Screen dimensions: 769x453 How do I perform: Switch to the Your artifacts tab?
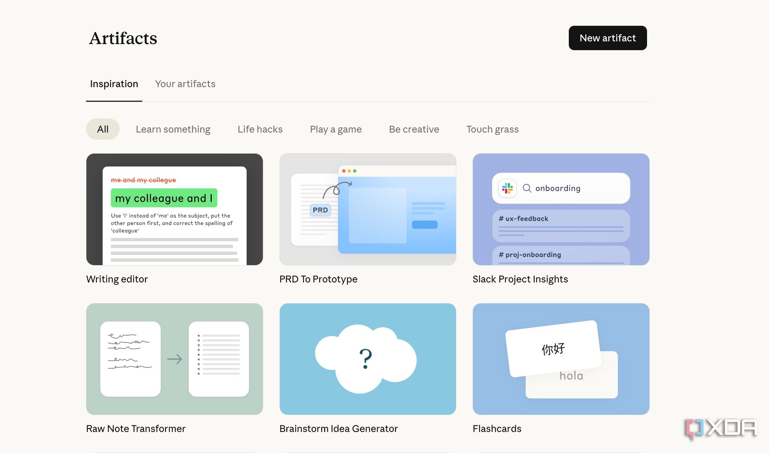click(185, 84)
